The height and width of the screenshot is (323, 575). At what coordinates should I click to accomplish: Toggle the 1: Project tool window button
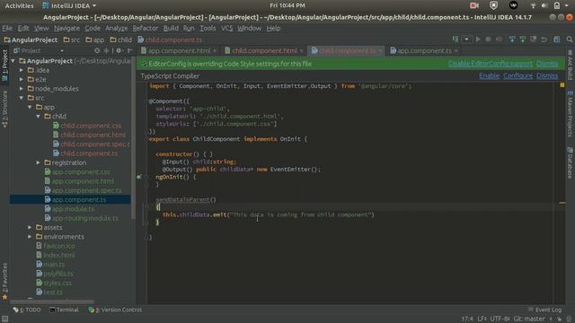point(4,65)
